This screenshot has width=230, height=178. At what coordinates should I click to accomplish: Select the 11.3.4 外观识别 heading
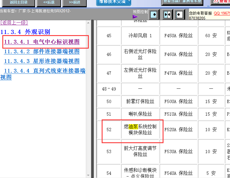pyautogui.click(x=25, y=32)
